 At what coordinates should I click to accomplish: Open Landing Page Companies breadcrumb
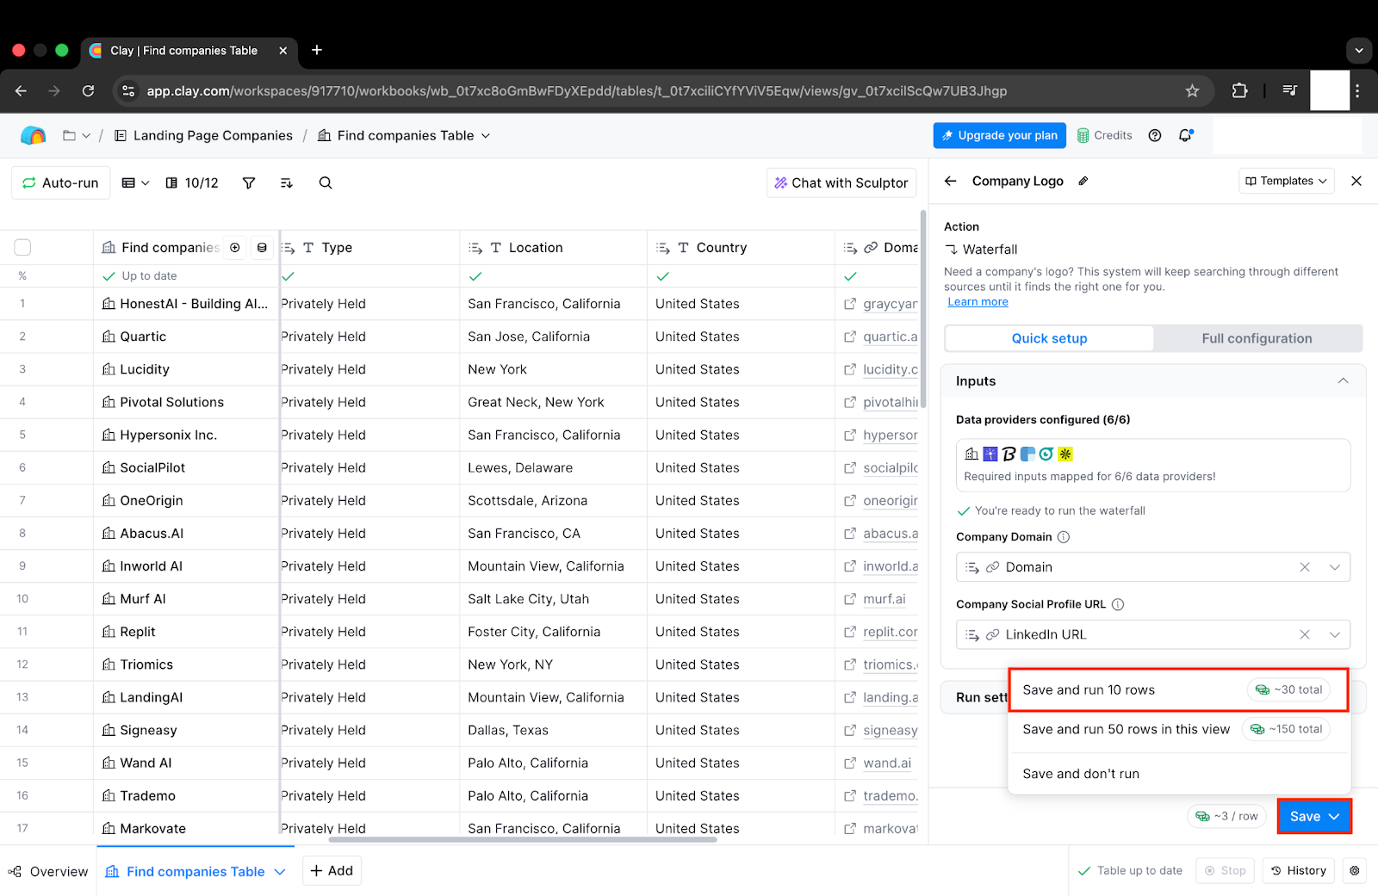coord(203,135)
